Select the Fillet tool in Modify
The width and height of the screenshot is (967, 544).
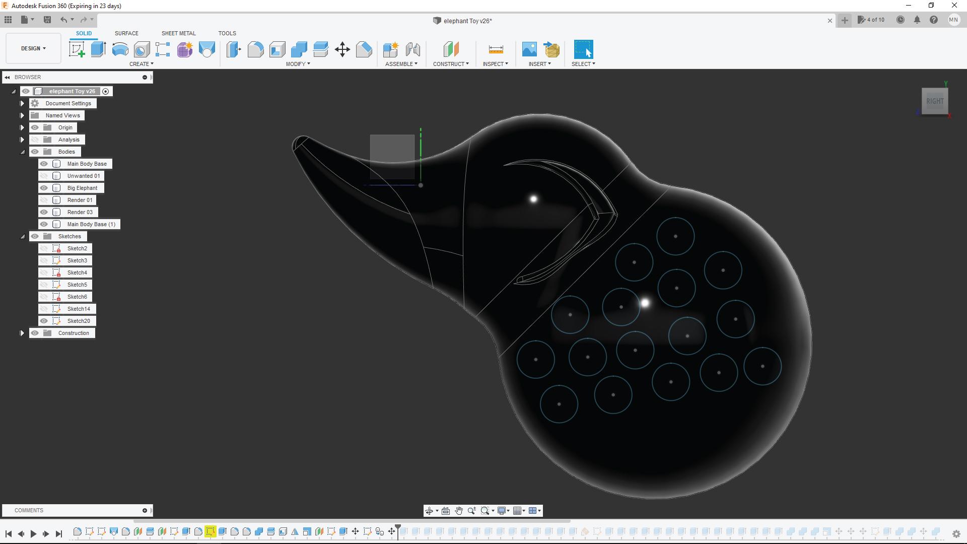(x=256, y=49)
